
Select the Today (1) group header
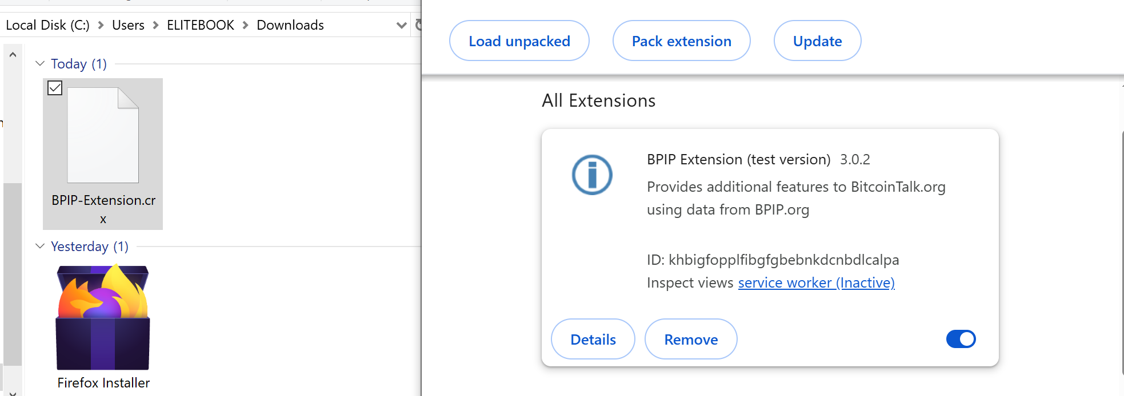[79, 63]
